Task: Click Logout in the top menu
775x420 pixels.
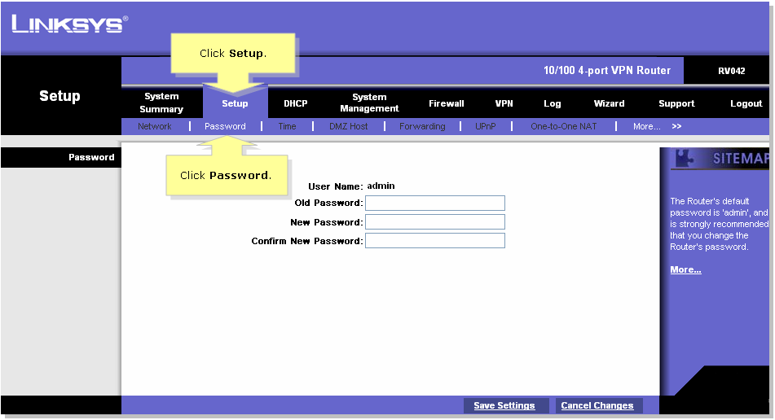Action: [746, 103]
